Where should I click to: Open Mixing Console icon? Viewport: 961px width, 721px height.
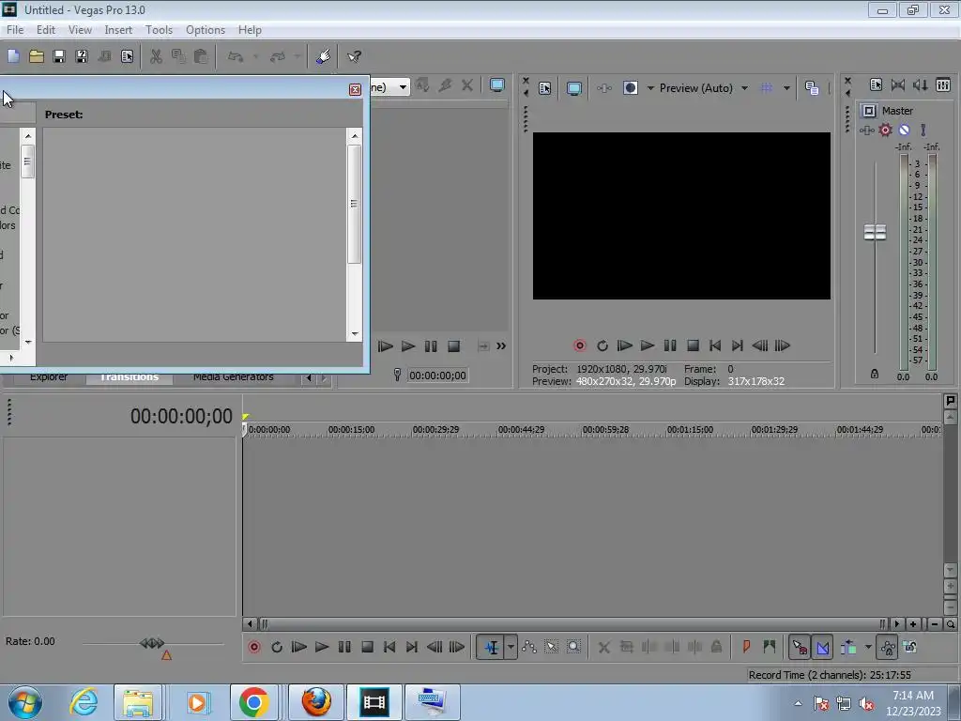click(x=943, y=85)
